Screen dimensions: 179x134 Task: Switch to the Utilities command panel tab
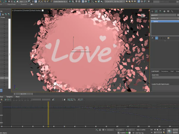(172, 12)
